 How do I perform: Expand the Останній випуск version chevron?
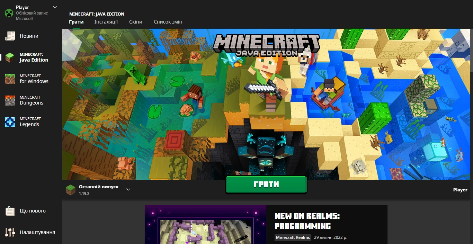(128, 190)
